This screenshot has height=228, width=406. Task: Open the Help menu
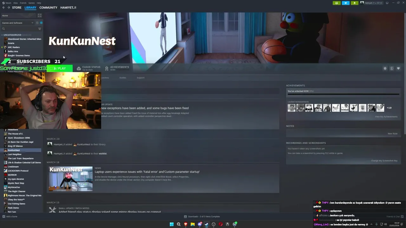click(39, 3)
